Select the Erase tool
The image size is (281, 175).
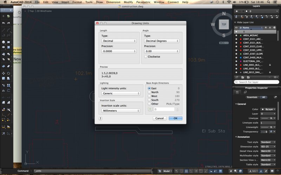click(x=8, y=66)
